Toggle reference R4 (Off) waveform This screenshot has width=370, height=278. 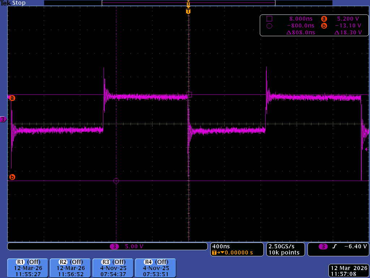click(x=156, y=268)
